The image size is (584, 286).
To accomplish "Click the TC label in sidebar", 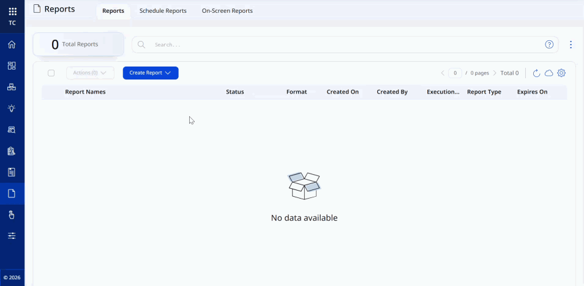I will point(12,23).
